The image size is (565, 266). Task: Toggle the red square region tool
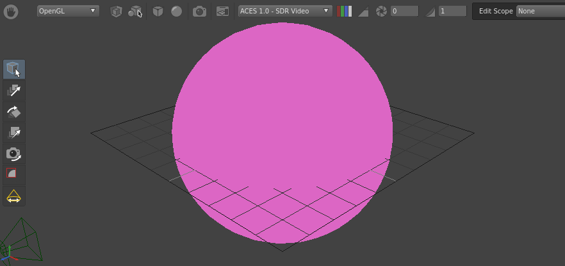pyautogui.click(x=12, y=174)
